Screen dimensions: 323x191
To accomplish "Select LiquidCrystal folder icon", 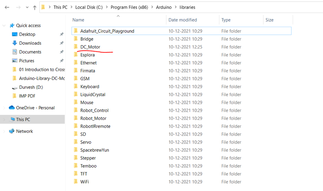I will point(76,94).
